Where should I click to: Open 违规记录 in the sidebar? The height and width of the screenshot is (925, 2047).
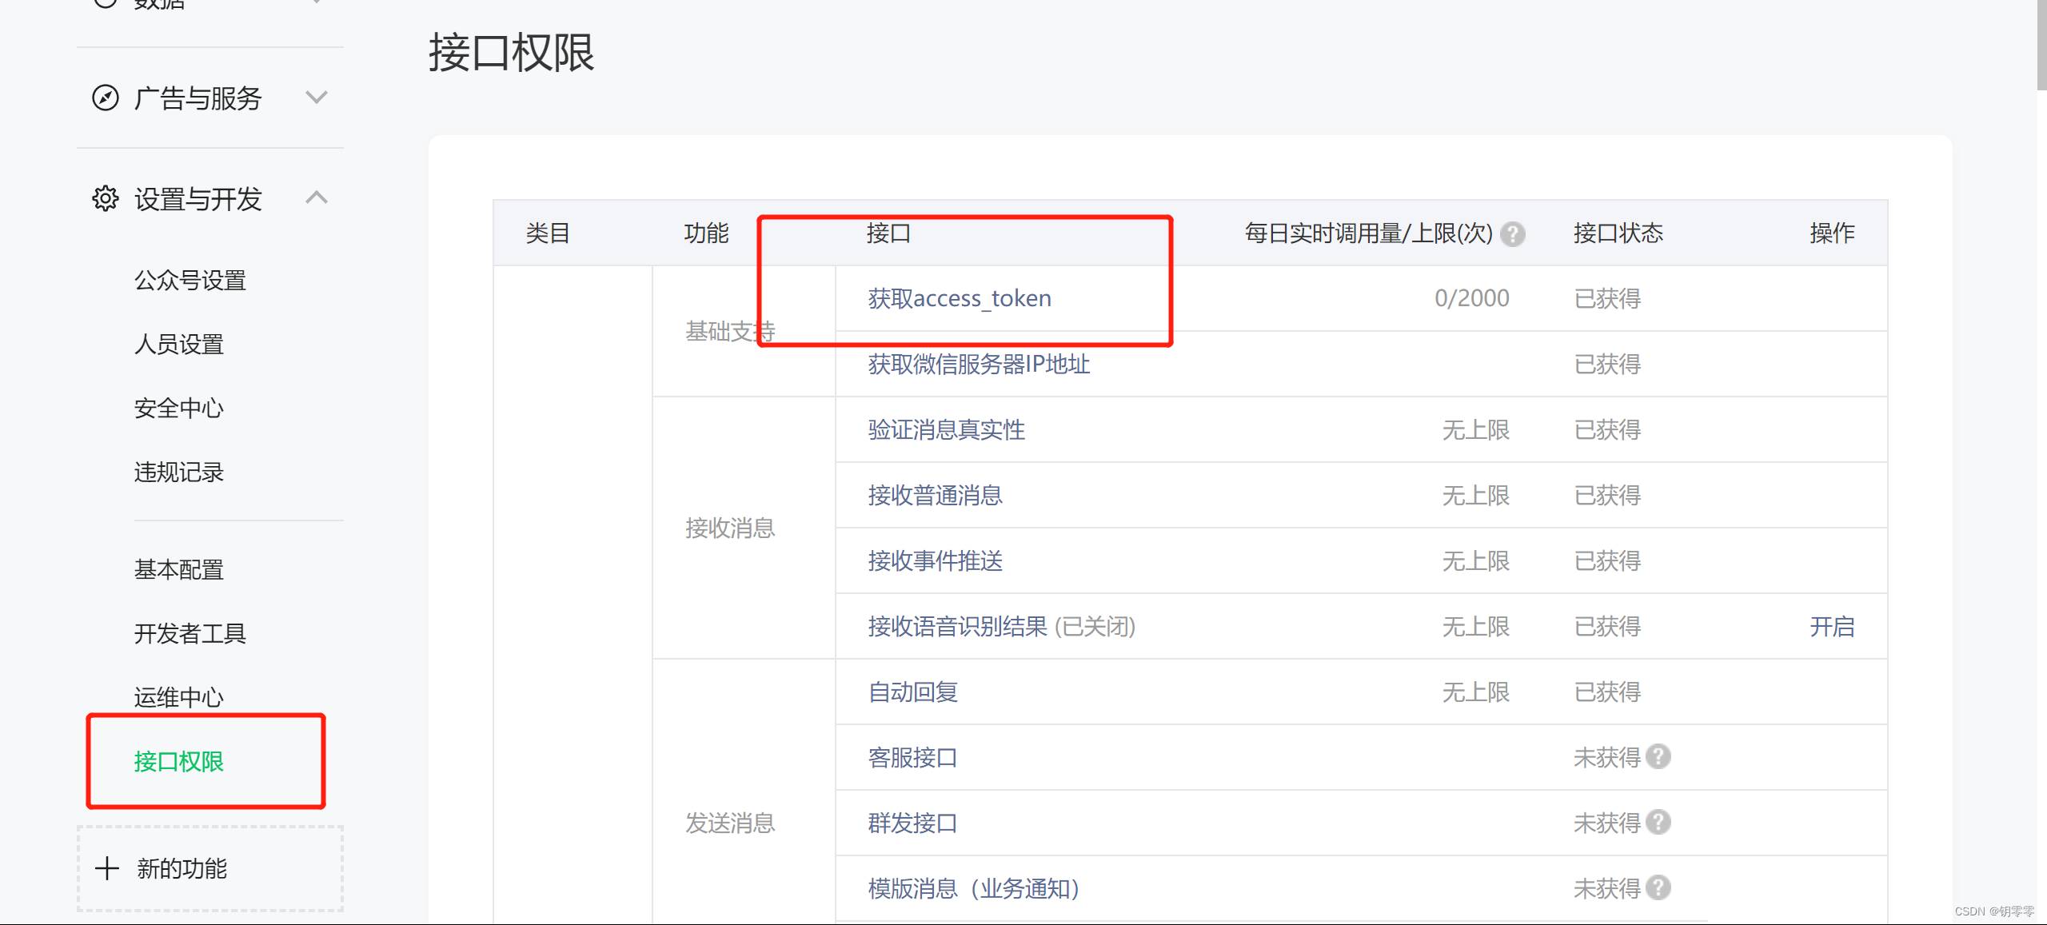point(179,472)
